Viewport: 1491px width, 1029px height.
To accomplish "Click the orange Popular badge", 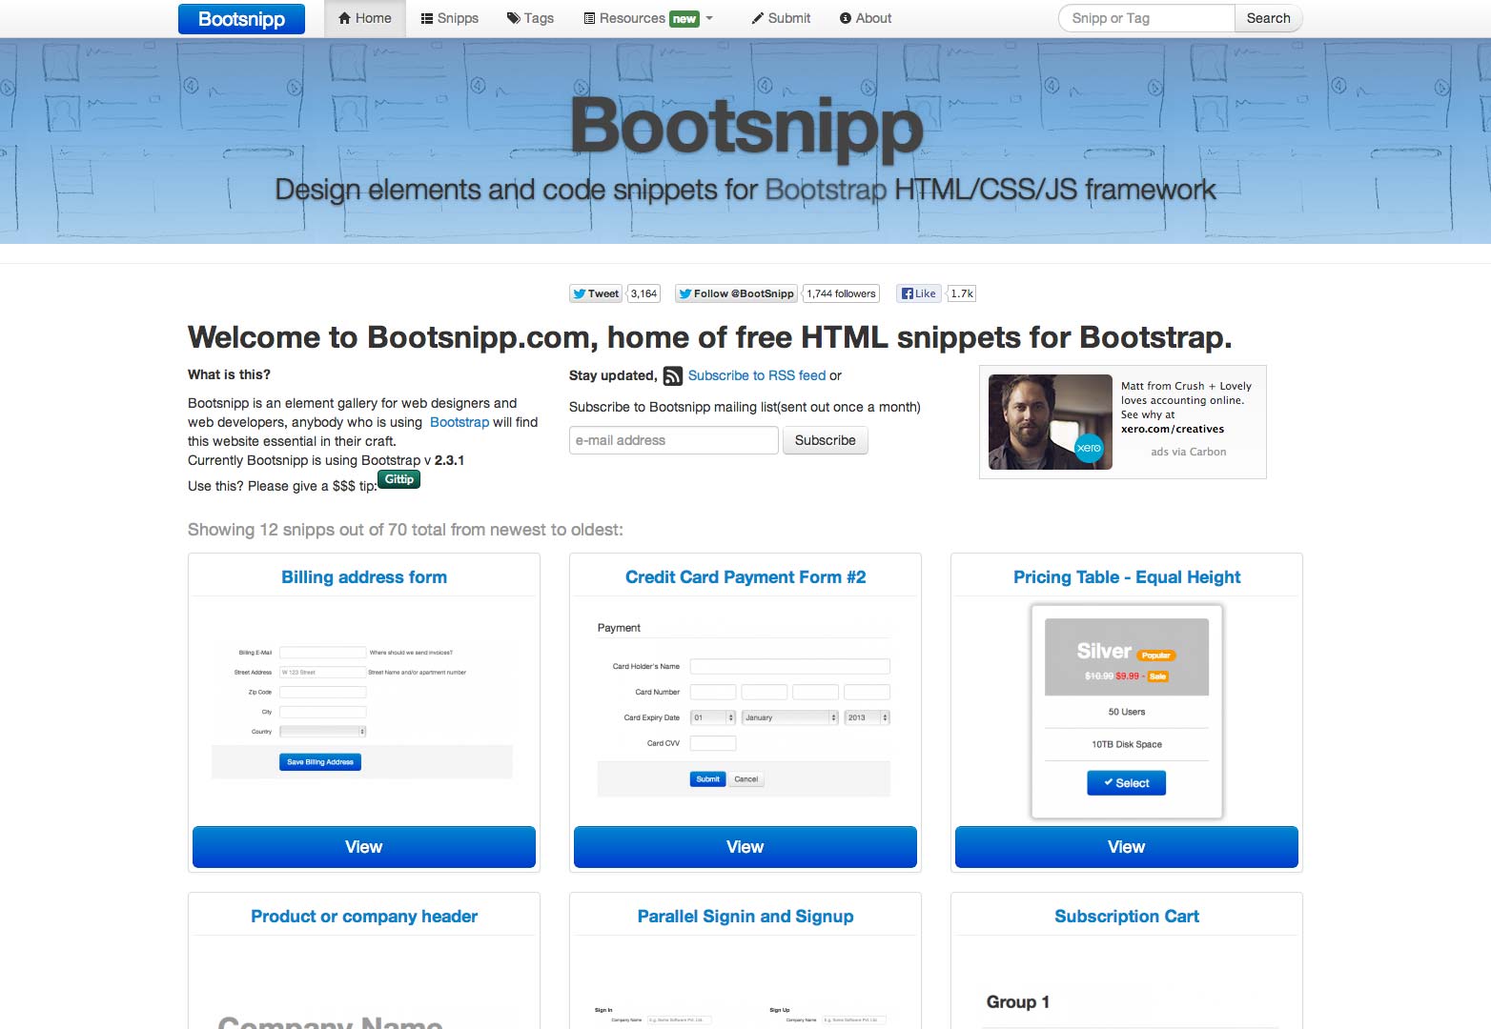I will tap(1156, 656).
